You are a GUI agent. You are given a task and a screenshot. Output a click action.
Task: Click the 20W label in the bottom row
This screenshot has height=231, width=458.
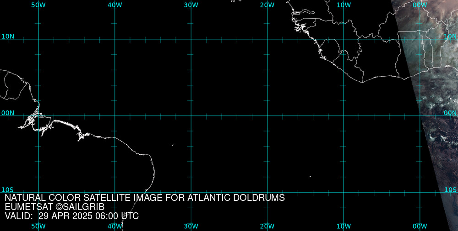pyautogui.click(x=267, y=226)
